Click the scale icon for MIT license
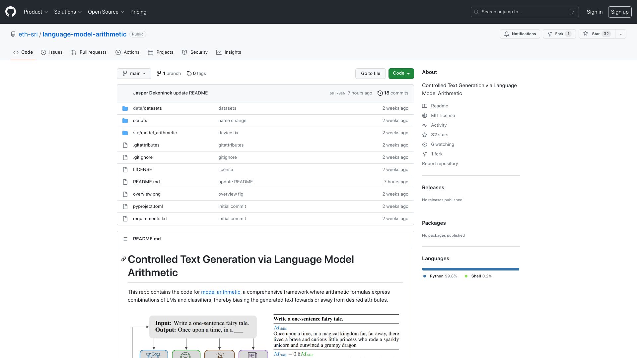 point(425,116)
